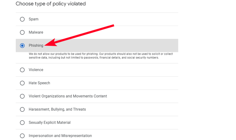Choose Harassment, Bullying, and Threats radio circle

pos(22,109)
